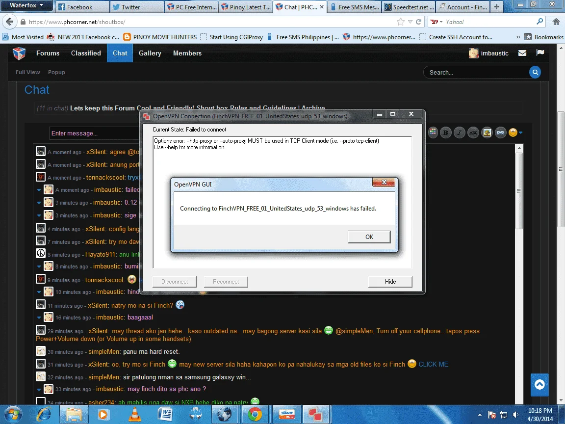
Task: Insert a link via chat toolbar
Action: (500, 132)
